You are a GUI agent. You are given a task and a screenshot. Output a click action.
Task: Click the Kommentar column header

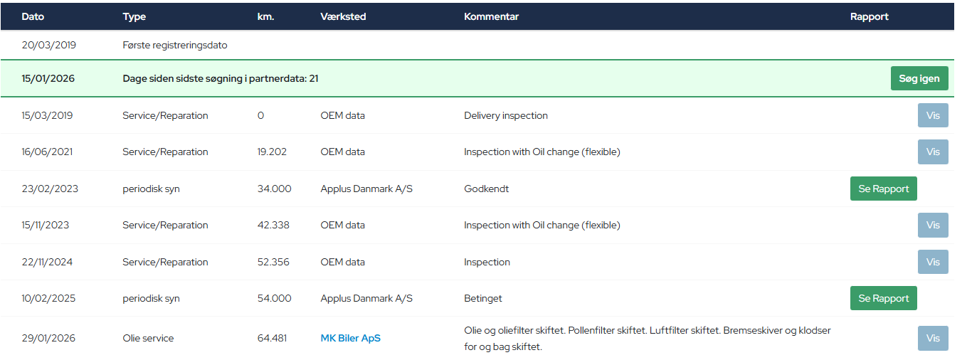pos(491,16)
